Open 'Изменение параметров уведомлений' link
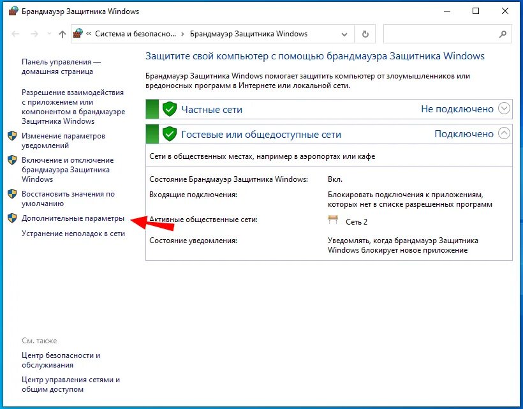This screenshot has height=409, width=523. pos(63,140)
